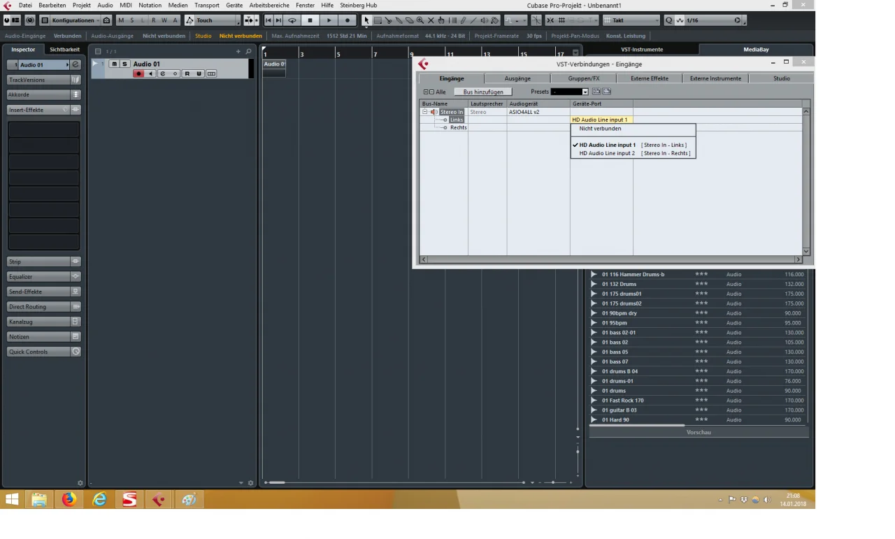Activate the cycle loop icon
This screenshot has width=895, height=539.
click(292, 20)
